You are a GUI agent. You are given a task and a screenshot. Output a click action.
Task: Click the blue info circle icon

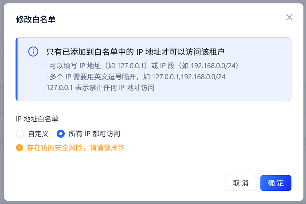33,52
